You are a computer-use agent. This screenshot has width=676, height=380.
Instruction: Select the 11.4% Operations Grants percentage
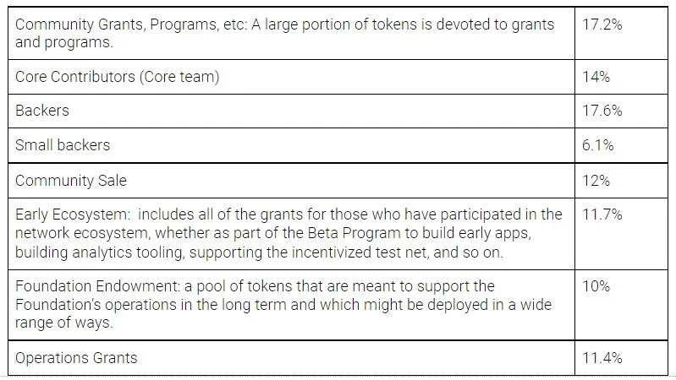tap(602, 358)
